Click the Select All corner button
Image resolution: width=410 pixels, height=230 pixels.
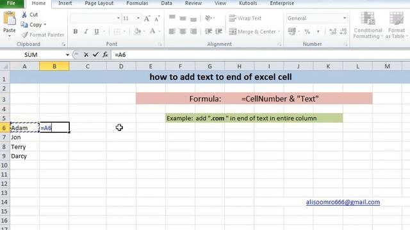4,66
